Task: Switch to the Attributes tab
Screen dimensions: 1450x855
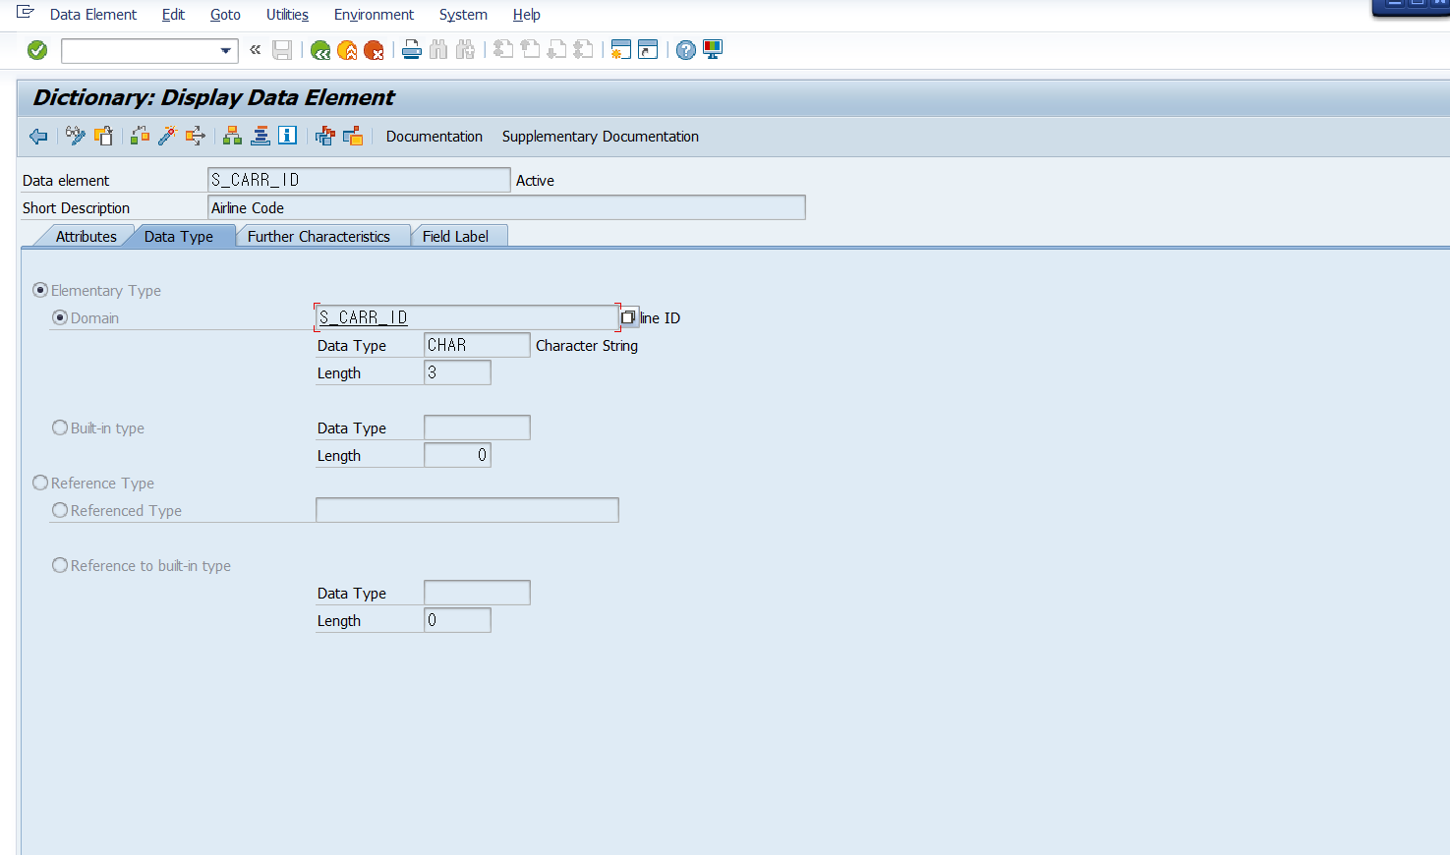Action: pos(86,236)
